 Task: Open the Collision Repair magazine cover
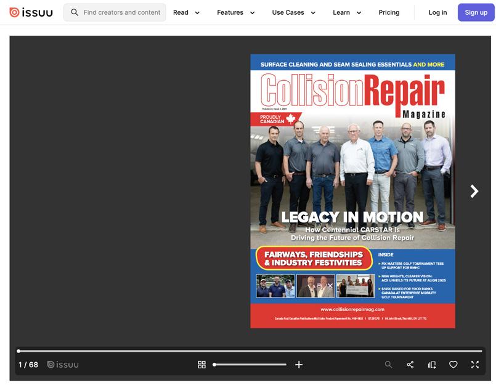[x=352, y=191]
